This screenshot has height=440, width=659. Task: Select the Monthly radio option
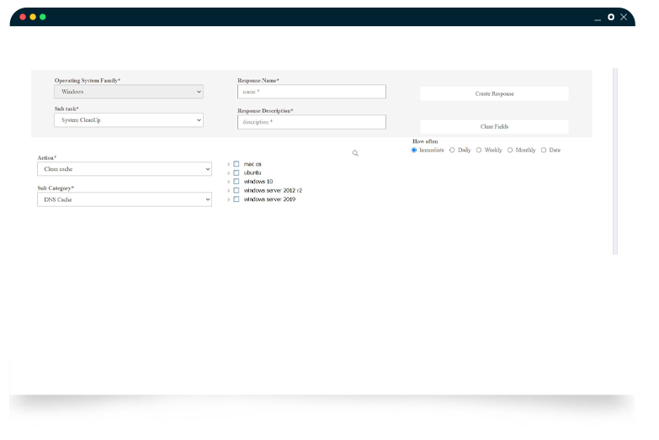click(510, 150)
